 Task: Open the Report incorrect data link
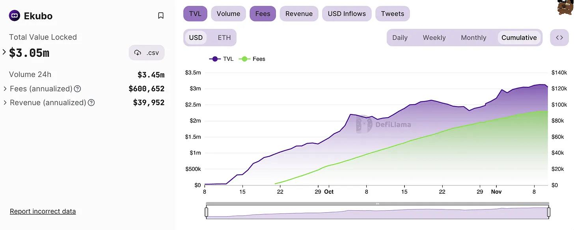(x=43, y=211)
